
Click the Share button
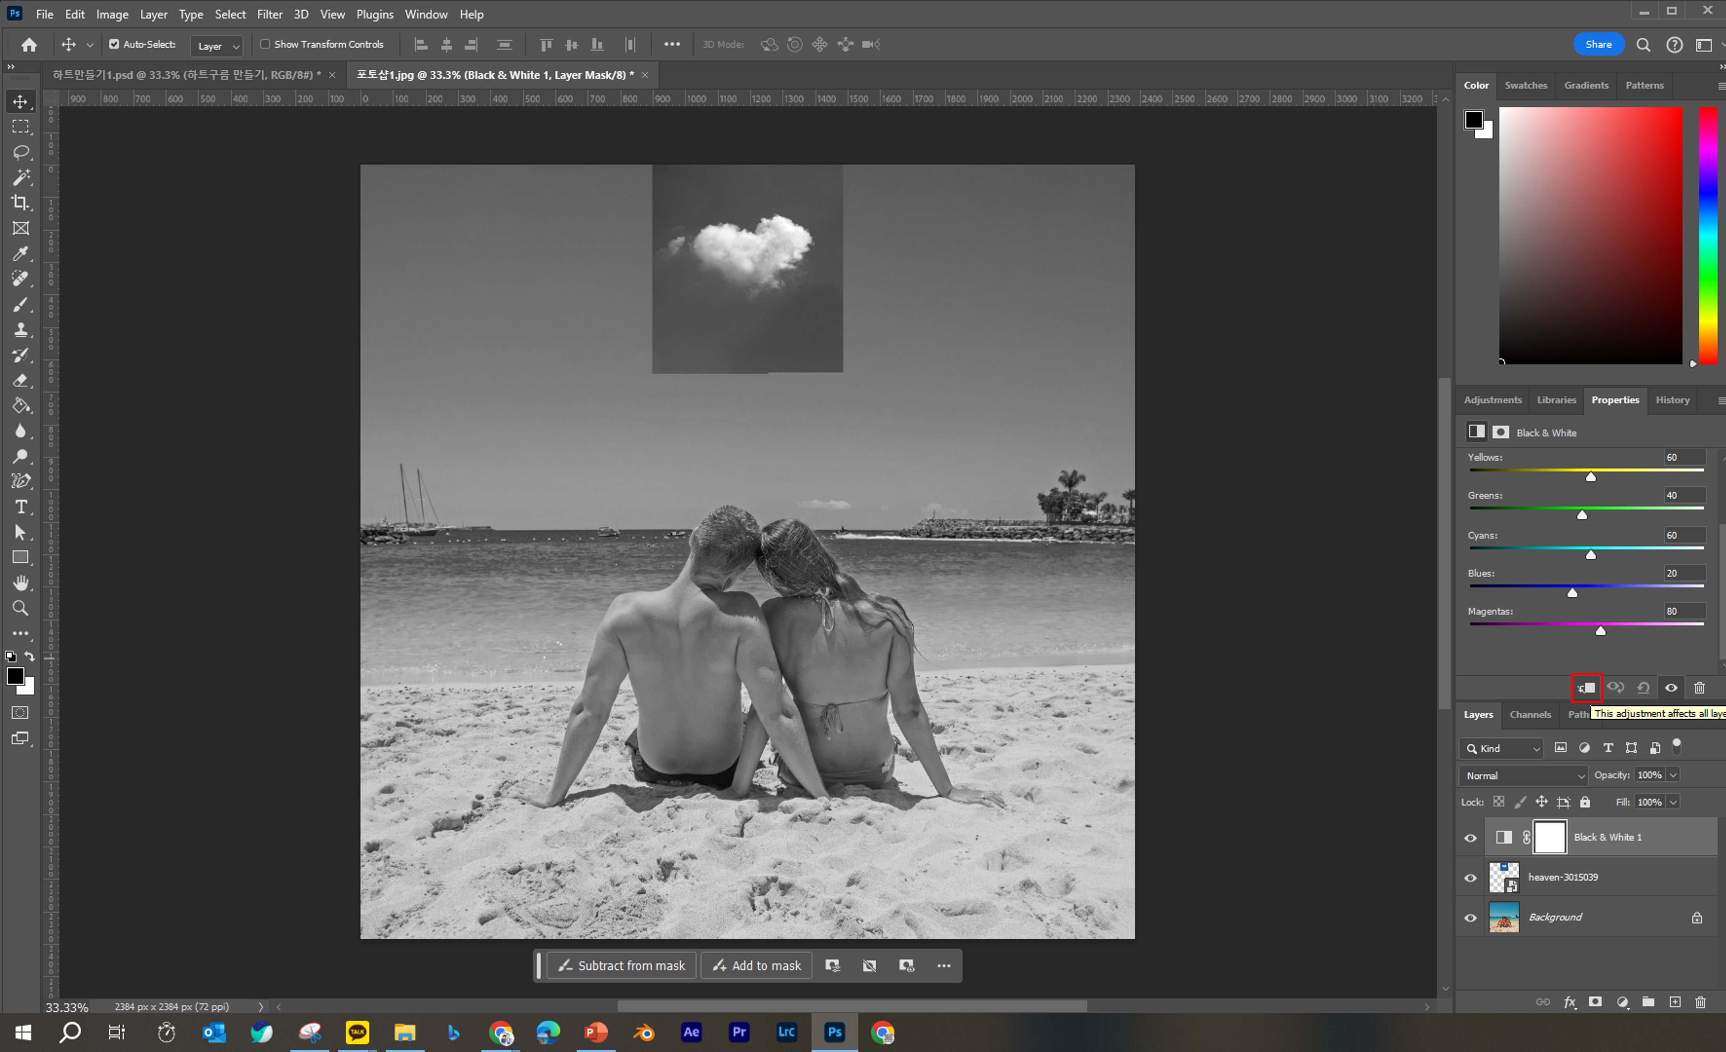(1598, 44)
